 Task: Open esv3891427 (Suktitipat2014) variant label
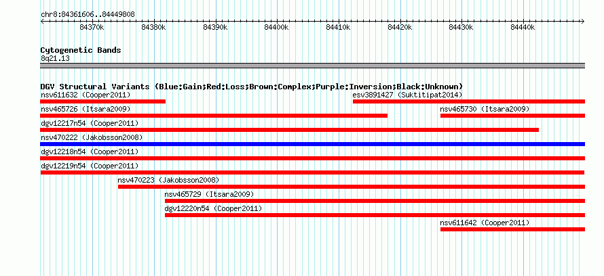pos(408,95)
